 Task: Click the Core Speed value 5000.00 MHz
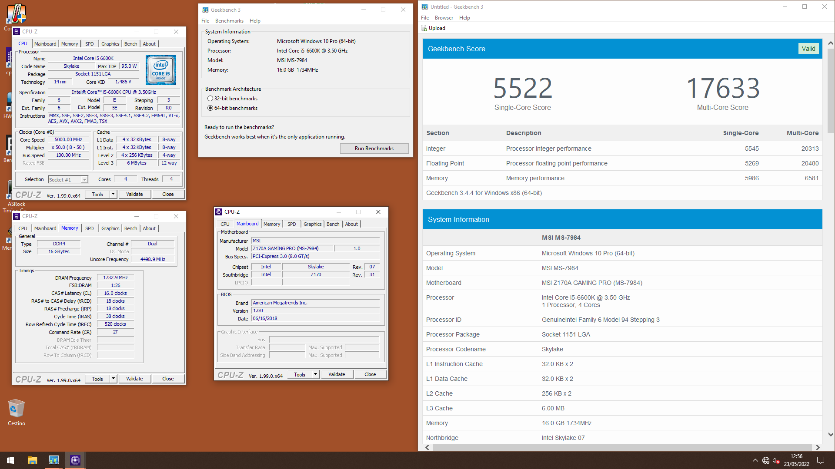(68, 140)
